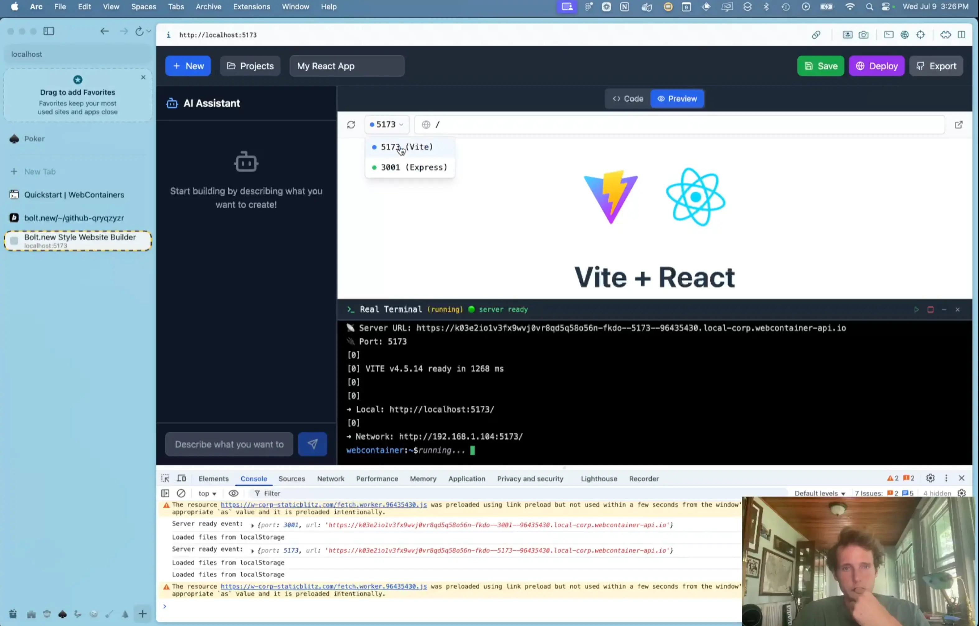The height and width of the screenshot is (626, 979).
Task: Click the preview path field
Action: tap(679, 124)
